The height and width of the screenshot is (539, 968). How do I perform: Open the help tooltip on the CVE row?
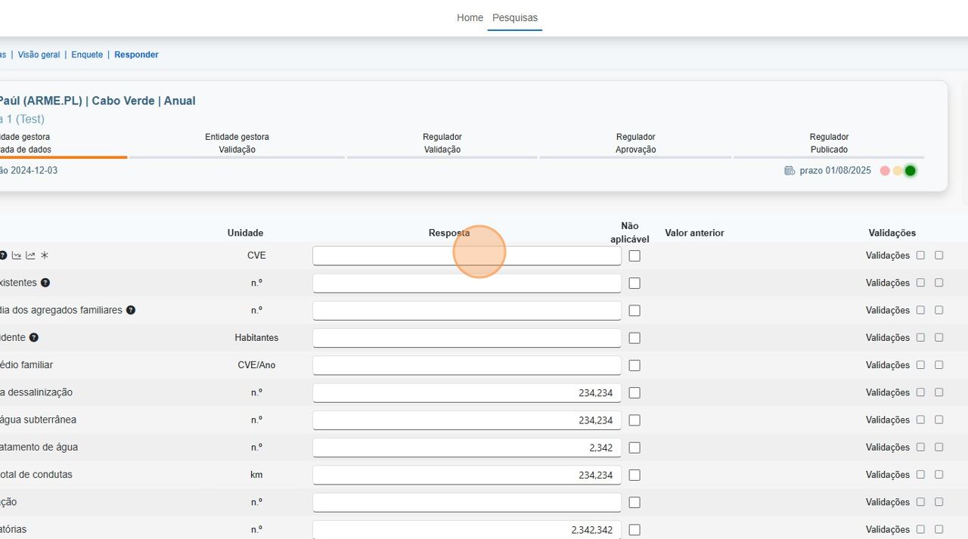(2, 255)
